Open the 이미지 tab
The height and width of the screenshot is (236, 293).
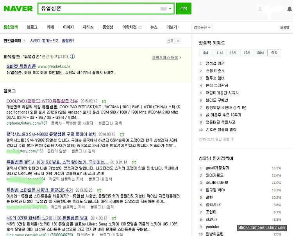click(68, 27)
